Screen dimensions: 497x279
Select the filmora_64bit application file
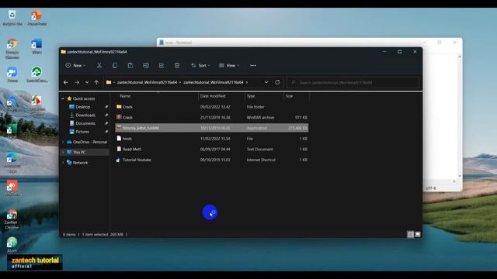[212, 128]
